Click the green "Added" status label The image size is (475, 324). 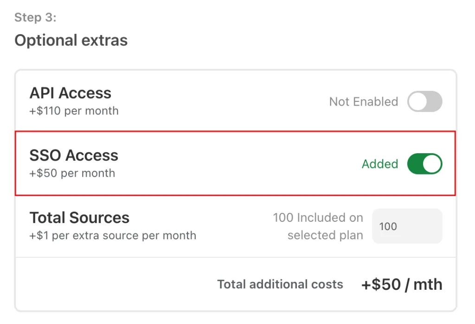pyautogui.click(x=380, y=164)
